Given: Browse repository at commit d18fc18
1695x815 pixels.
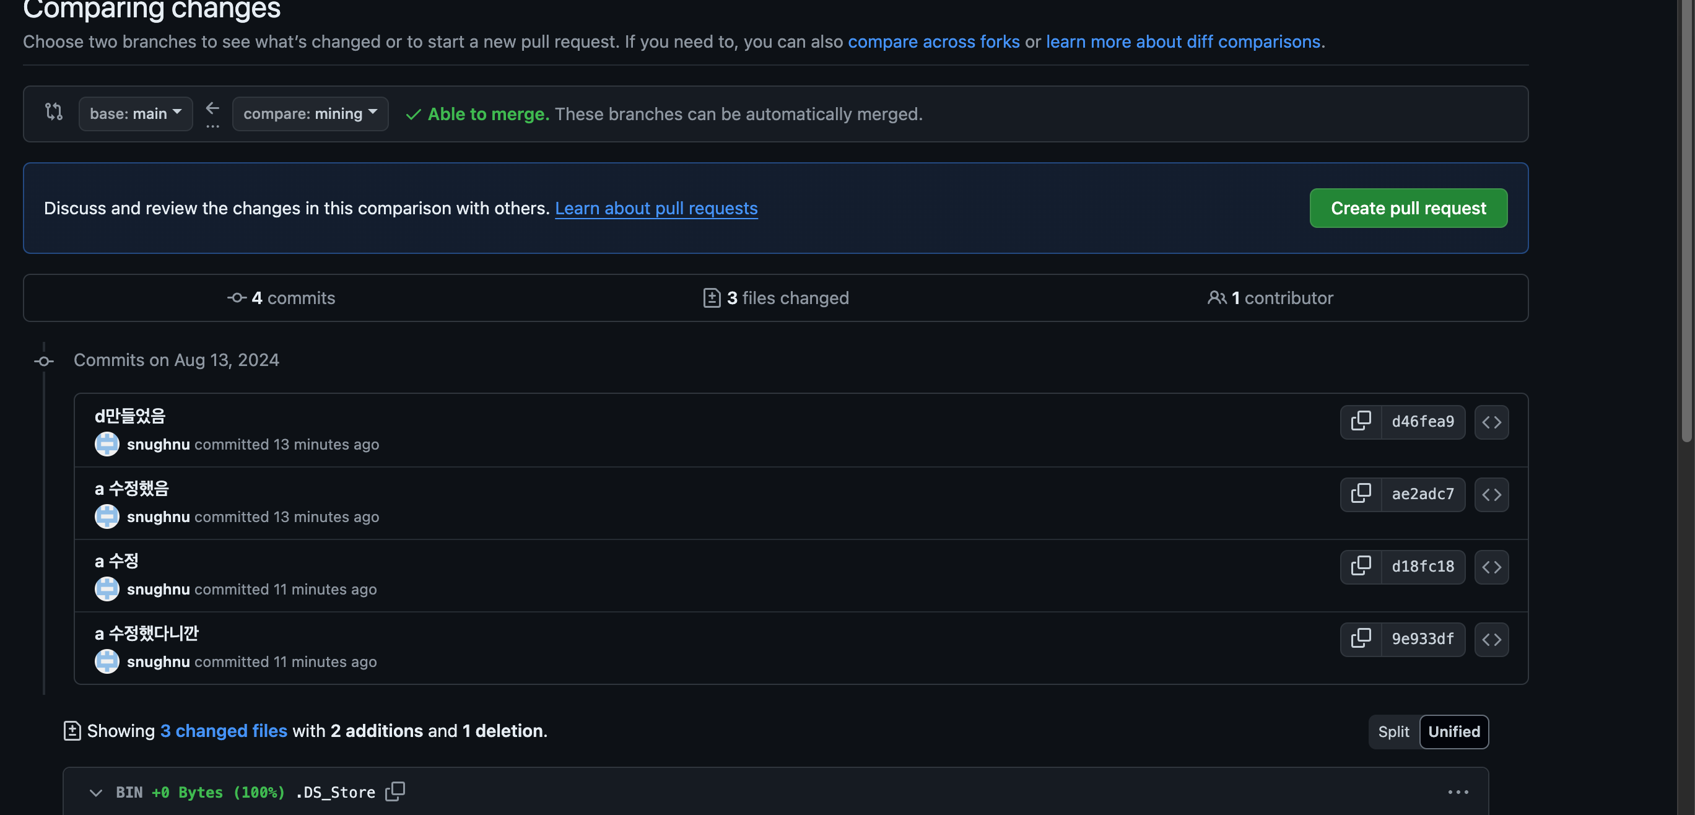Looking at the screenshot, I should (1491, 567).
